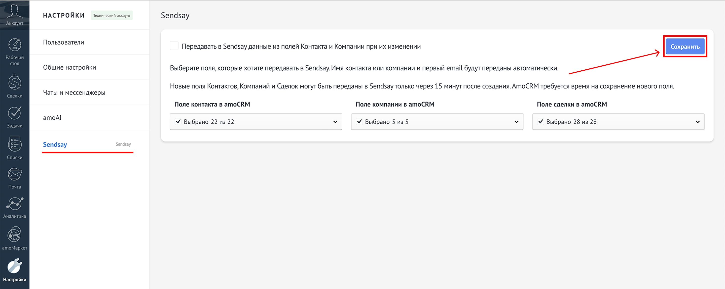Enable passing Contact and Company data checkbox
Image resolution: width=725 pixels, height=289 pixels.
pyautogui.click(x=174, y=46)
